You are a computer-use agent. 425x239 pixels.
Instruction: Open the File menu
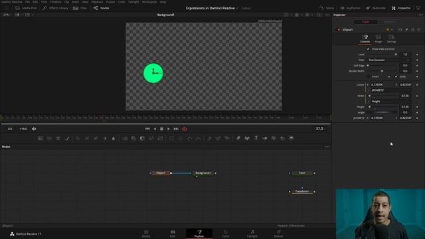tap(27, 1)
